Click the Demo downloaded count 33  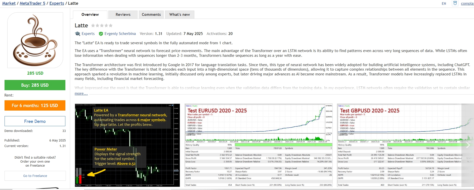(64, 131)
